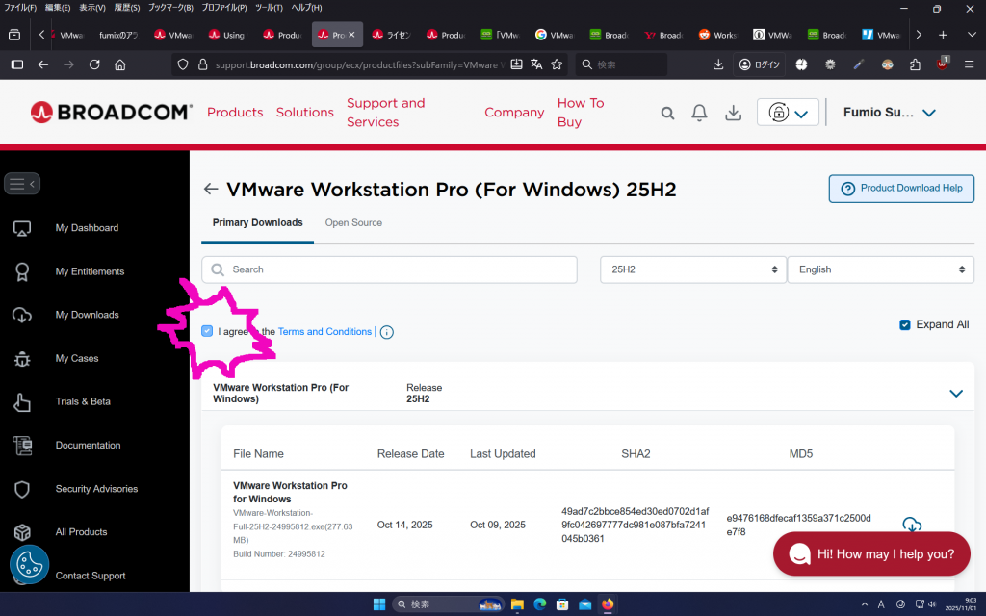
Task: Click the info icon next to Terms and Conditions
Action: click(386, 332)
